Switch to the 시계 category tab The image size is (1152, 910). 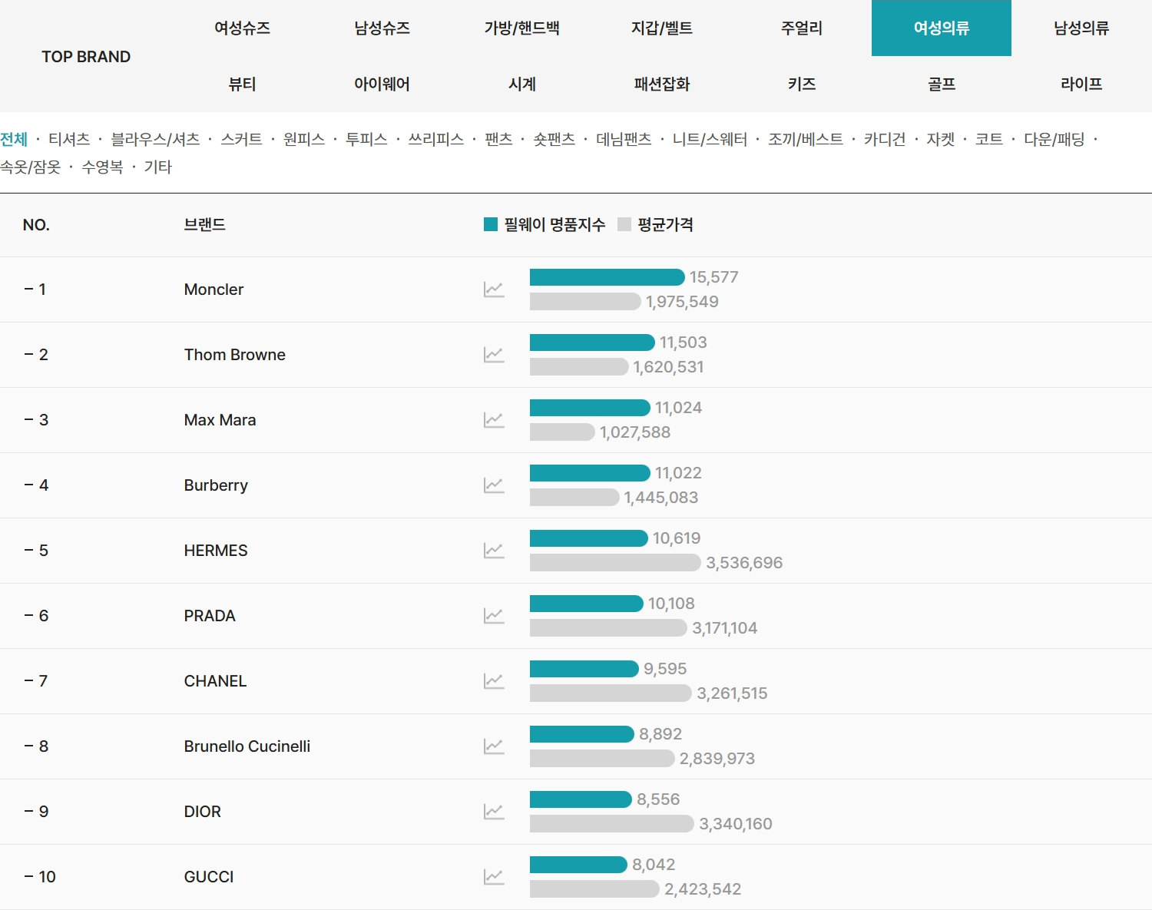[521, 84]
